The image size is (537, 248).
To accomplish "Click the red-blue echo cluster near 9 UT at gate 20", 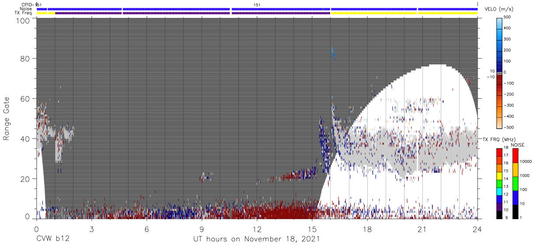I will [205, 177].
